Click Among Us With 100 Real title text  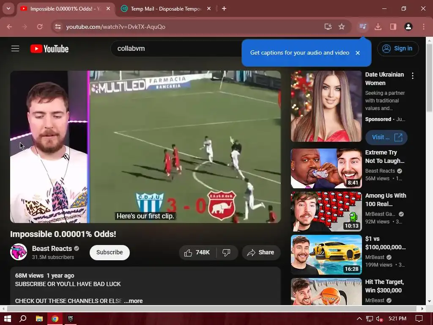coord(386,200)
